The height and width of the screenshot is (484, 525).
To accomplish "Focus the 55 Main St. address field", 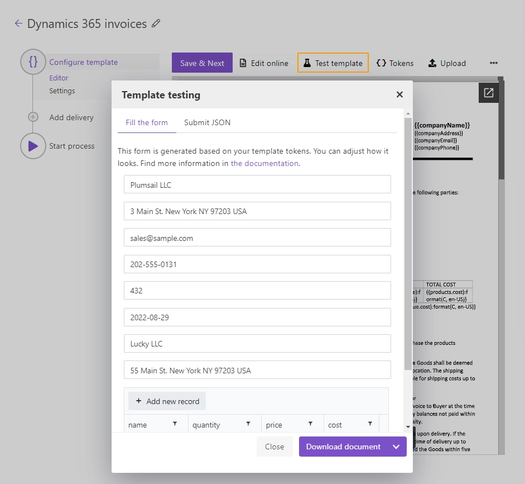I will pyautogui.click(x=257, y=370).
